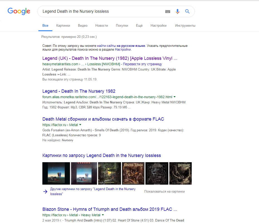Click 'Другие картинки по запросу' link
259x223 pixels.
[93, 192]
